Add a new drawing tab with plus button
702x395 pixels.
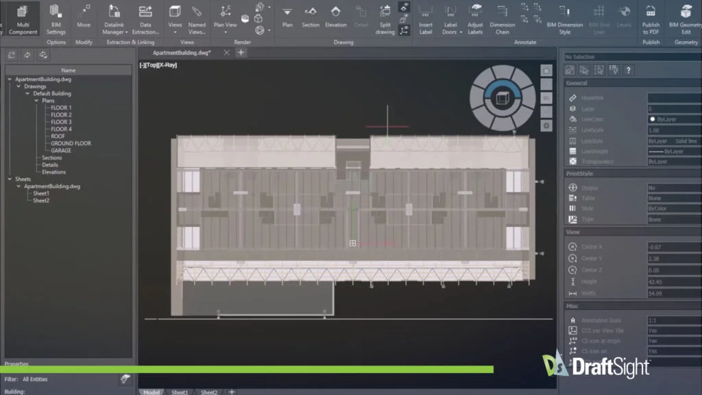[x=241, y=53]
